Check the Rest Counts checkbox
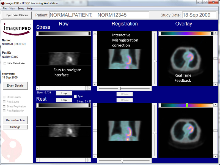Screen dimensions: 220x165 click(x=4, y=102)
